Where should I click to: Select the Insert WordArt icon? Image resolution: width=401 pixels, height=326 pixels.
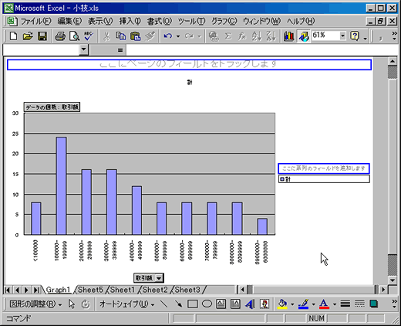pos(250,304)
